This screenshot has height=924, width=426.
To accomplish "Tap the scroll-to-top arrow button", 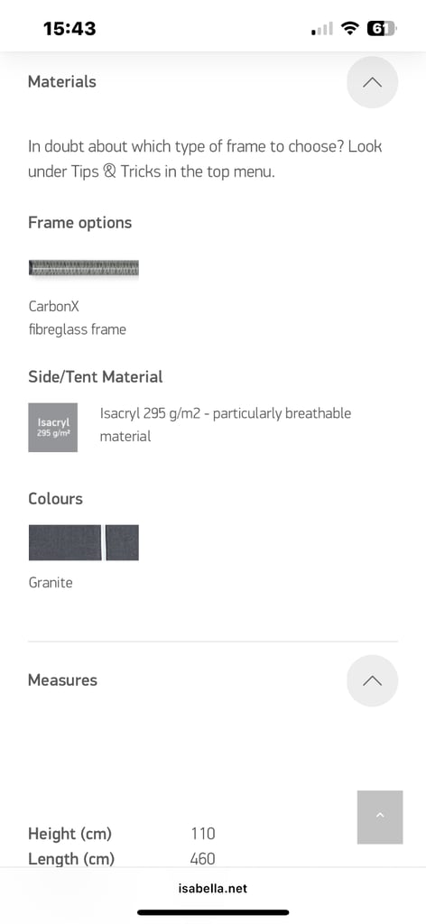I will [380, 818].
